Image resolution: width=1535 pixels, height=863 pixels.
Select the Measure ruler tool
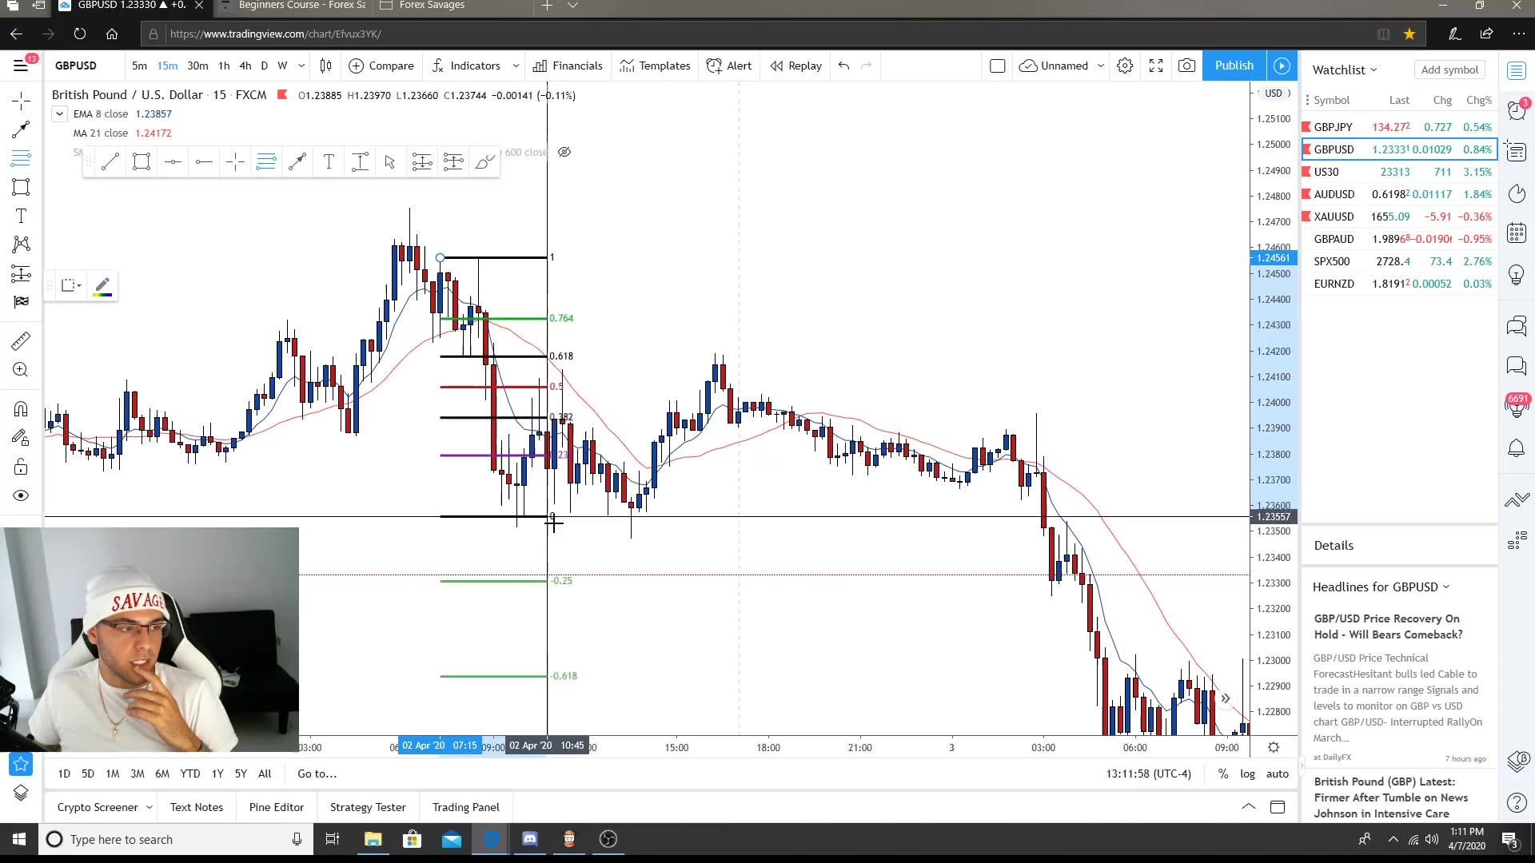(20, 341)
